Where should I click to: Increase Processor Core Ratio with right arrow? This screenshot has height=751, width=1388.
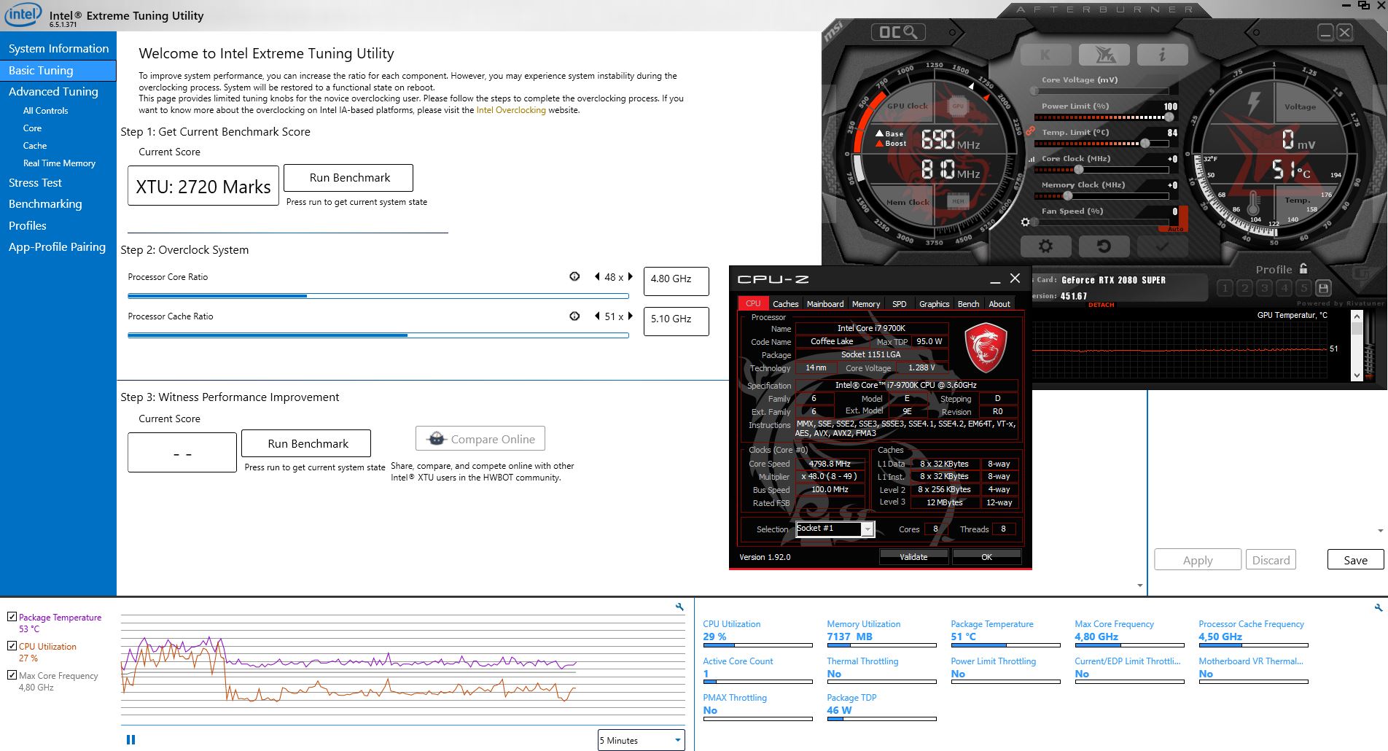[630, 276]
